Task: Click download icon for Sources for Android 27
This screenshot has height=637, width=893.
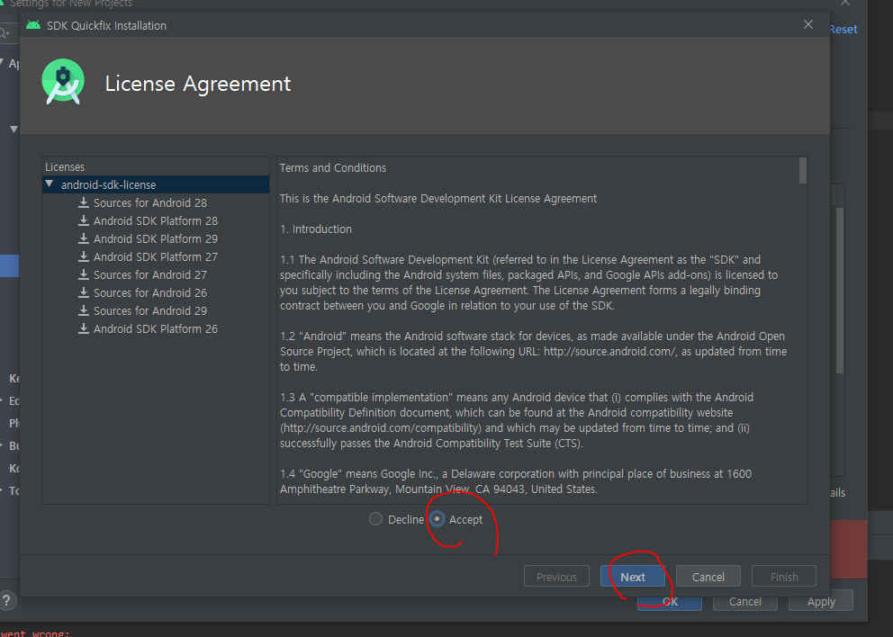Action: 84,274
